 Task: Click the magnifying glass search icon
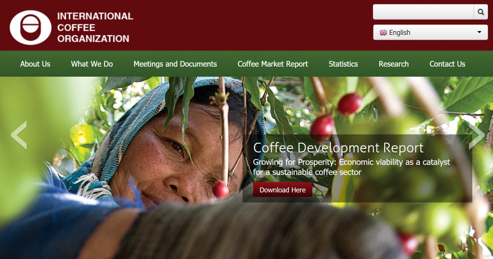(x=481, y=12)
